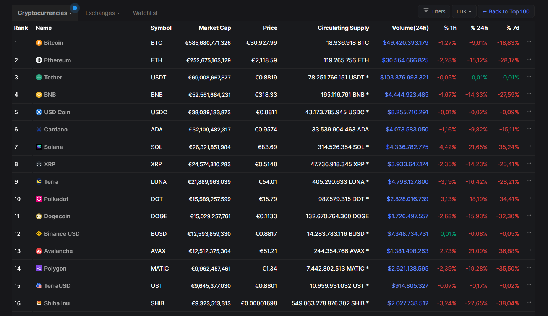Viewport: 548px width, 316px height.
Task: Switch to the Watchlist tab
Action: pos(145,13)
